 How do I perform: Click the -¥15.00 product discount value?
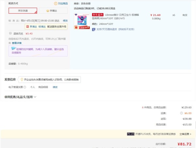[187, 124]
